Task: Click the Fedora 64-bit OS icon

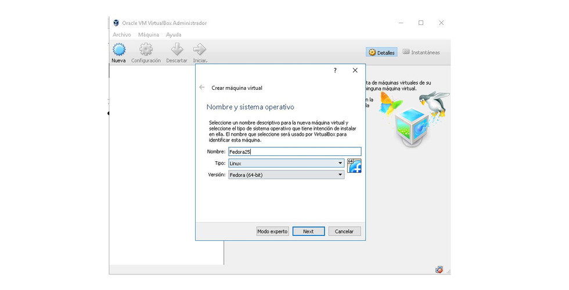Action: (354, 166)
